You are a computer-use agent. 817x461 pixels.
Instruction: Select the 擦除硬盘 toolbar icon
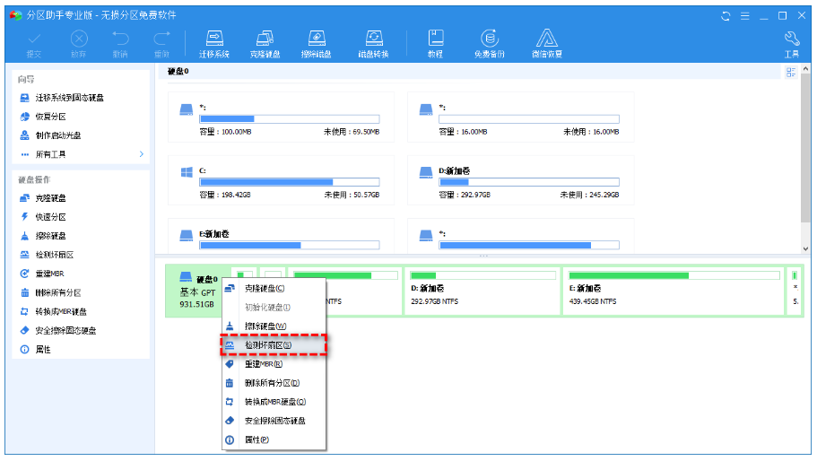coord(316,44)
